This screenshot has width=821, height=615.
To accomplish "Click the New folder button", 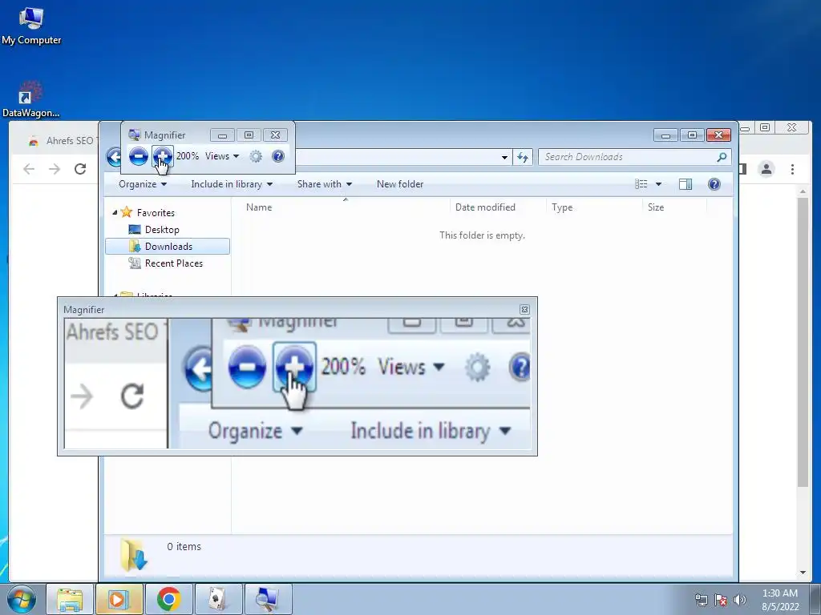I will 400,184.
